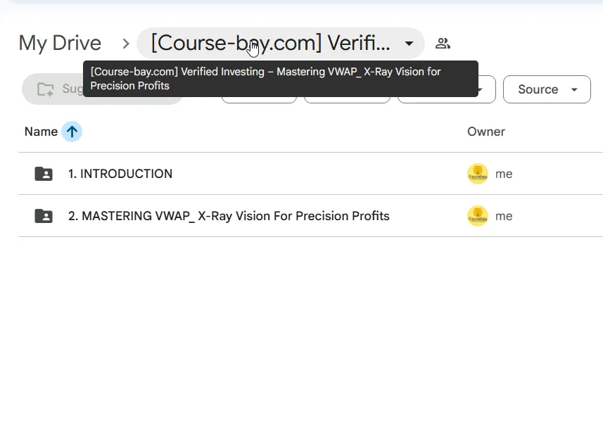Open the Source filter dropdown
The image size is (603, 427).
point(547,89)
